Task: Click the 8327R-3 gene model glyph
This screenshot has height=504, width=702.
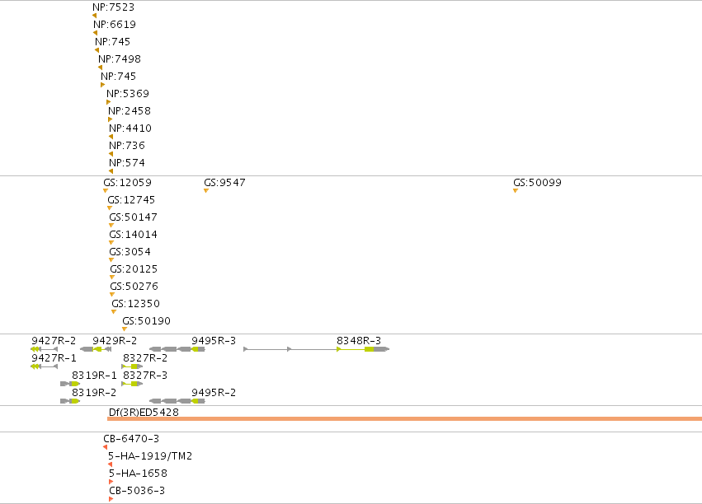Action: point(132,384)
